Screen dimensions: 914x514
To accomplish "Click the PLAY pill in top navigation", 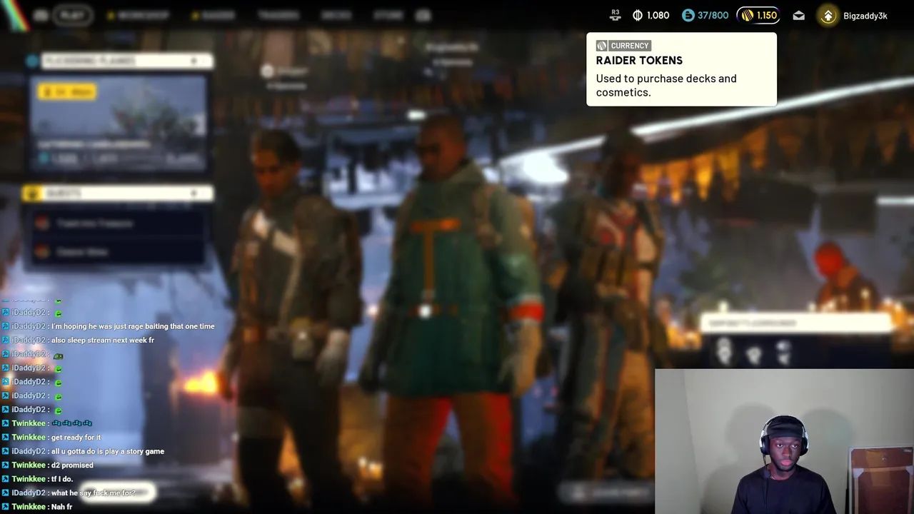I will 71,15.
